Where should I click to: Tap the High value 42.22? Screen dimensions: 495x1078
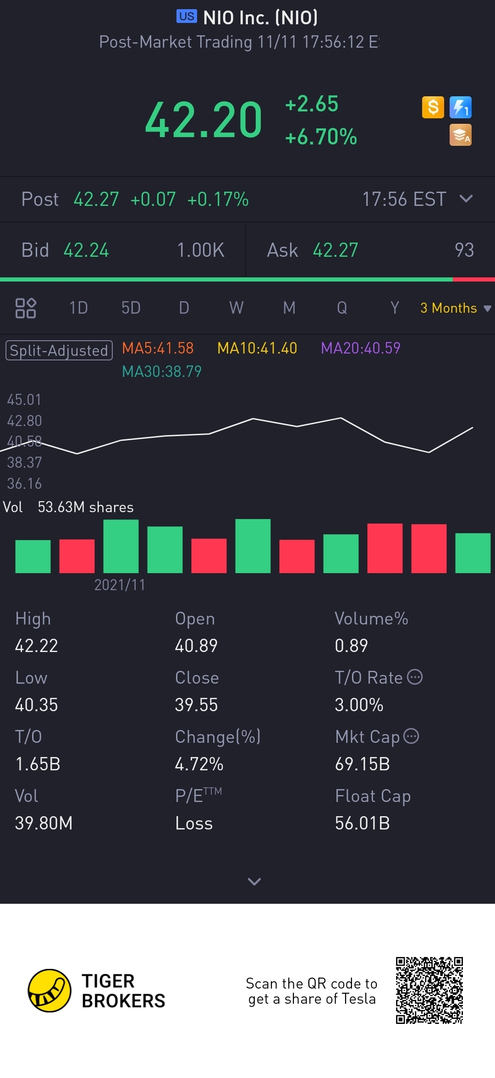pos(37,646)
